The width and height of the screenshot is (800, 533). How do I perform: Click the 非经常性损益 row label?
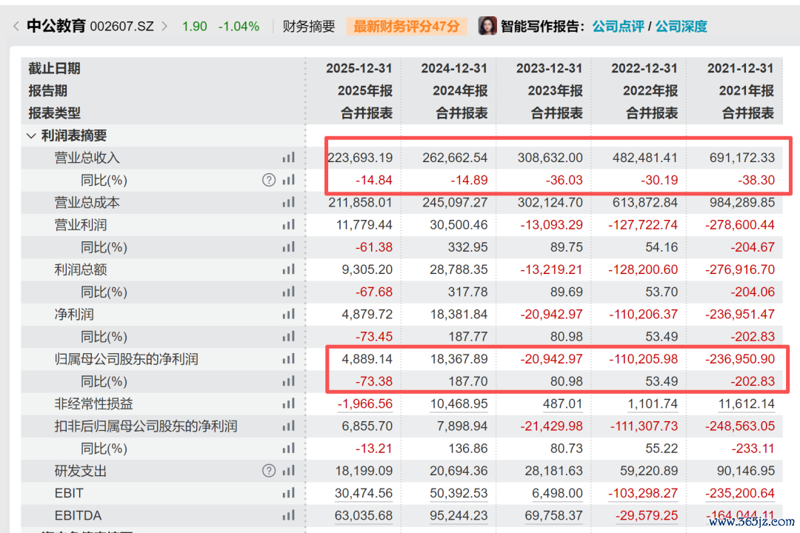pyautogui.click(x=93, y=404)
